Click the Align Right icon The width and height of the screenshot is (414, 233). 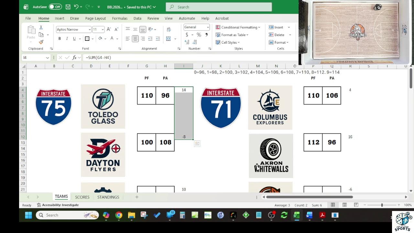(143, 39)
